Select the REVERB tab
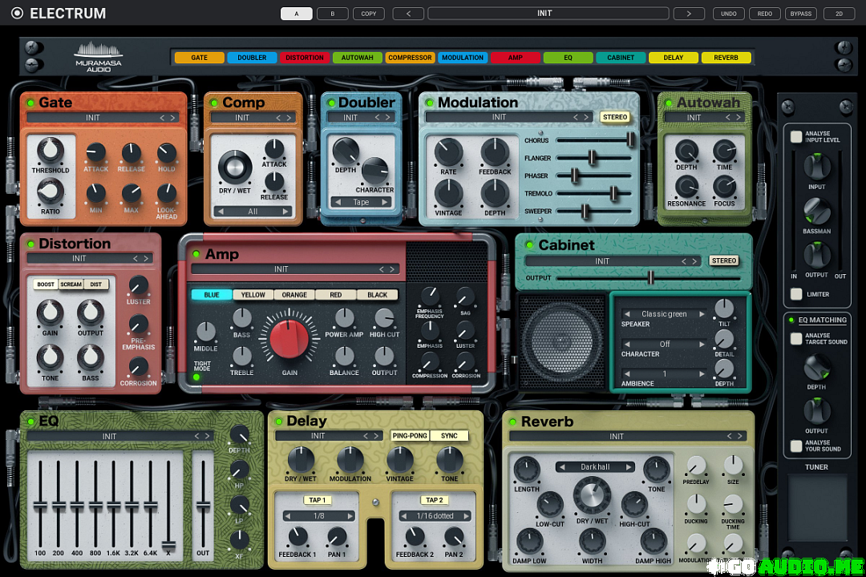The image size is (866, 577). [726, 58]
